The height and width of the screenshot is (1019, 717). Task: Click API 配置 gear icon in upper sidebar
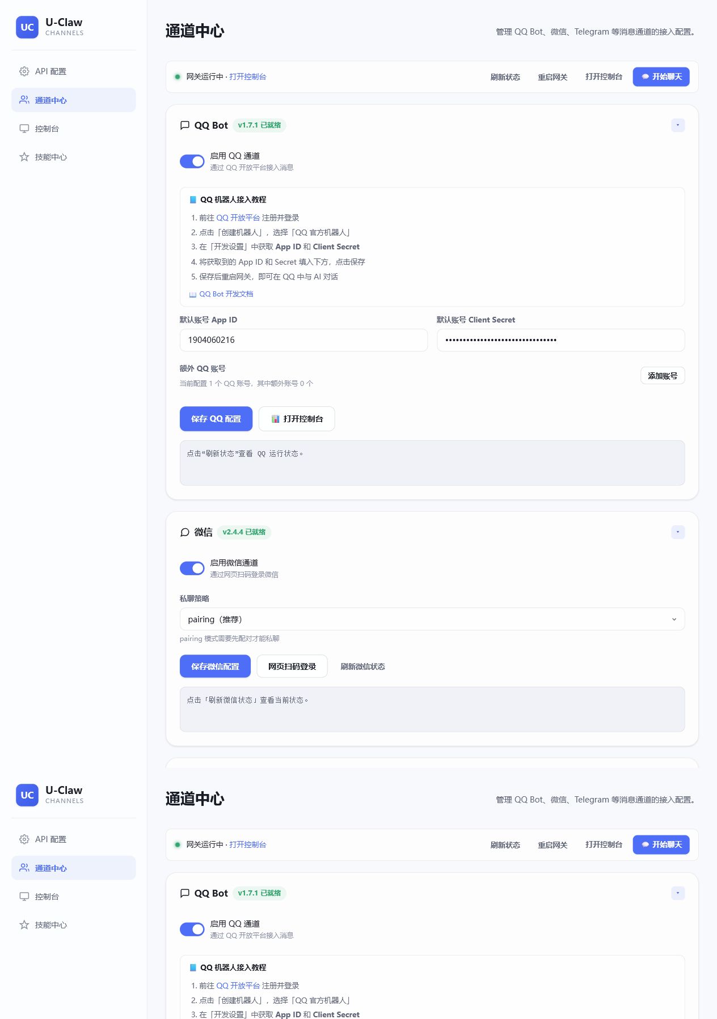click(24, 71)
